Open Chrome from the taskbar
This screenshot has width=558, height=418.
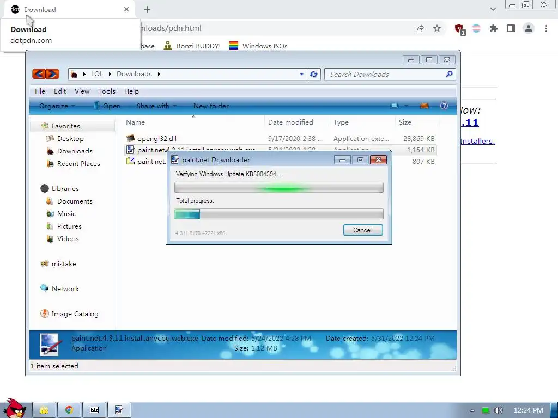69,410
